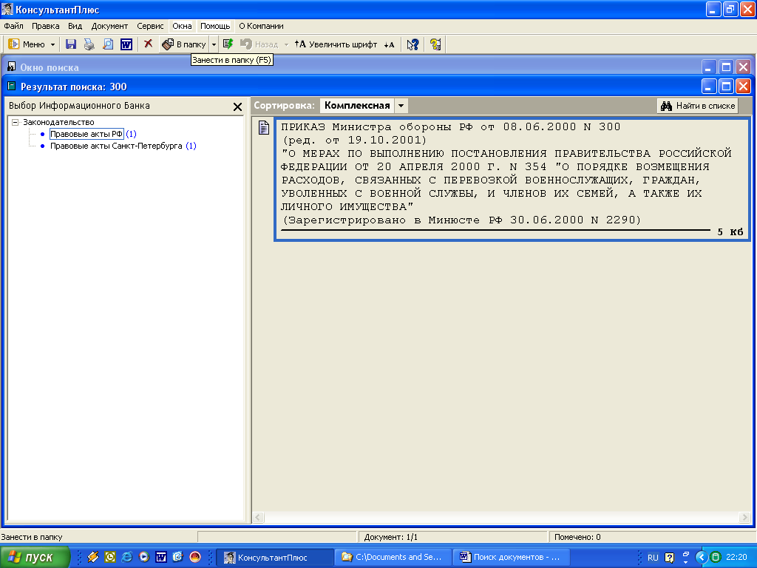Maximize the Окно поиска window
The image size is (757, 568).
coord(726,67)
